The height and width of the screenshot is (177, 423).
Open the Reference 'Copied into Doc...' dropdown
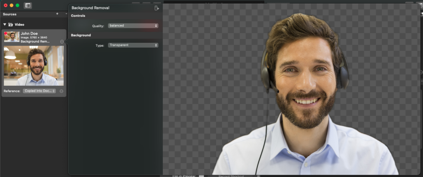point(39,91)
